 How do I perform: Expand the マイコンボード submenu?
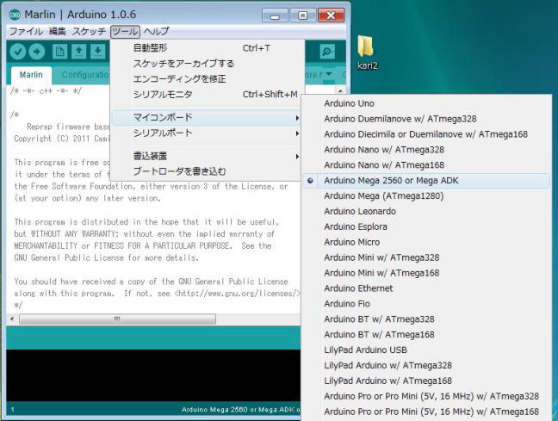[208, 117]
